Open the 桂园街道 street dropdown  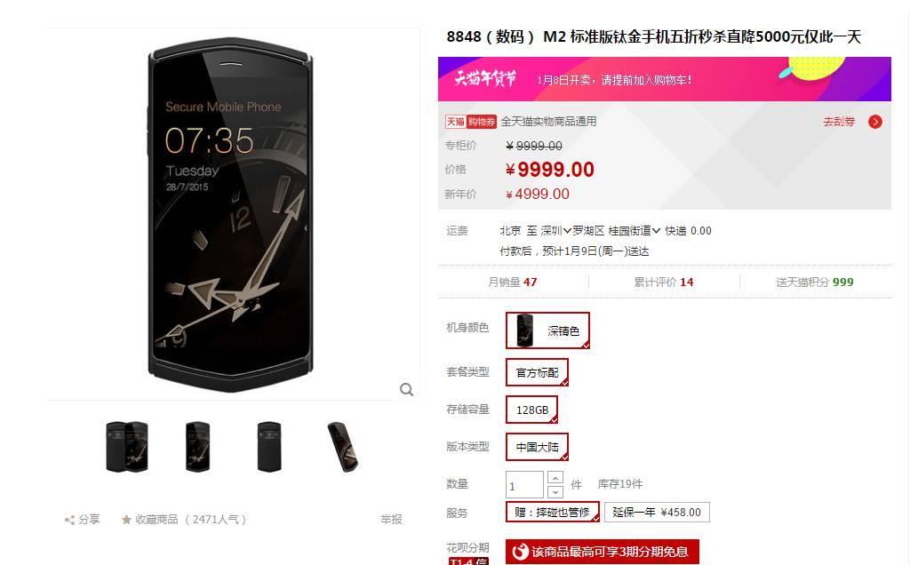pos(634,231)
